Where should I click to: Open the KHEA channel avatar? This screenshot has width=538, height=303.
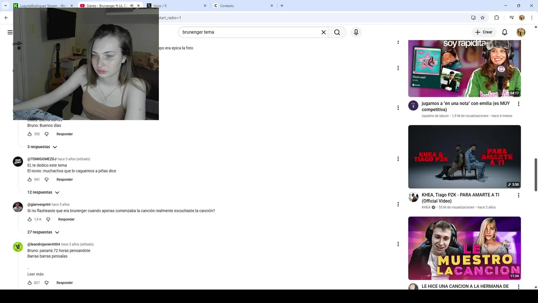(413, 197)
